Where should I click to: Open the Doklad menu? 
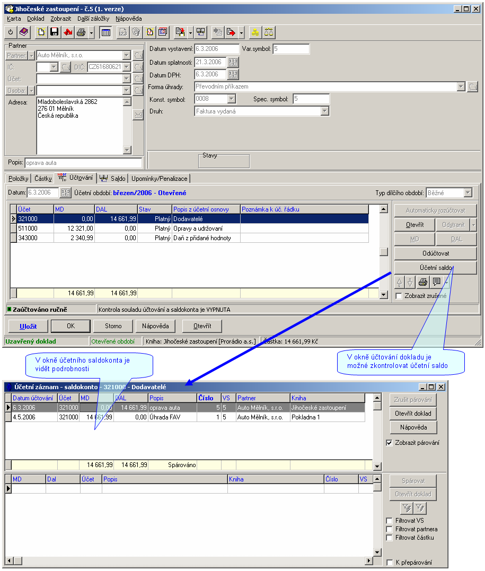(x=36, y=19)
